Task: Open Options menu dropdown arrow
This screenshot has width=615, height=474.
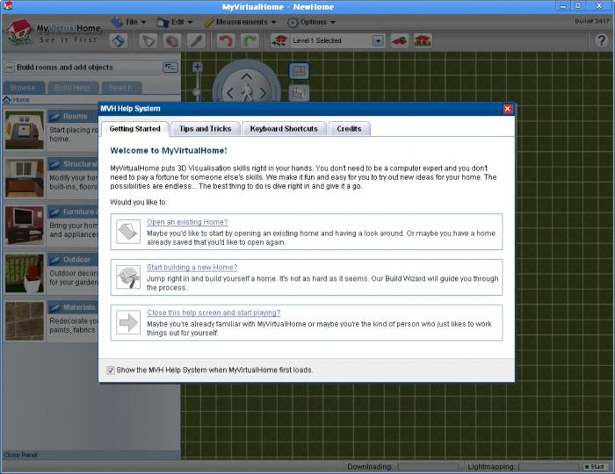Action: tap(333, 22)
